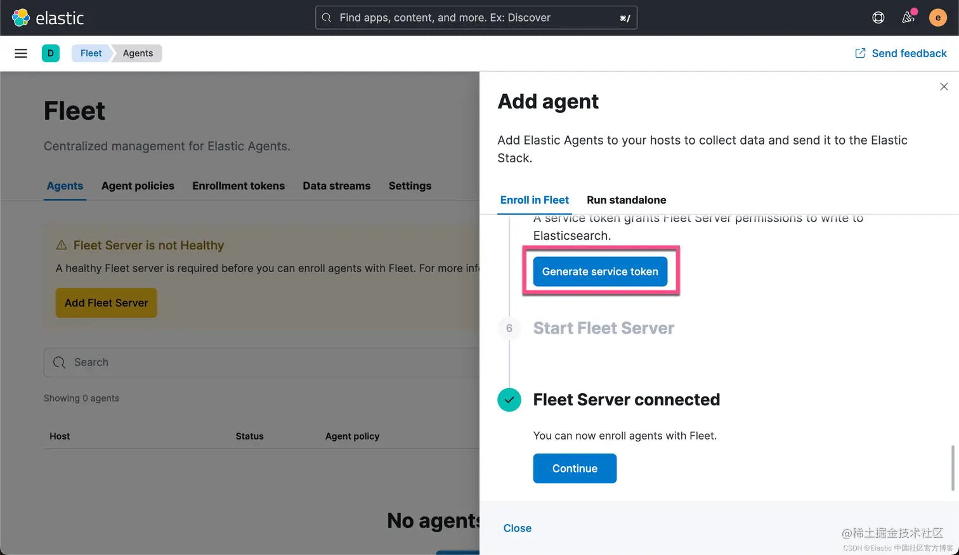Click the green checkmark step icon
This screenshot has height=555, width=959.
(509, 400)
